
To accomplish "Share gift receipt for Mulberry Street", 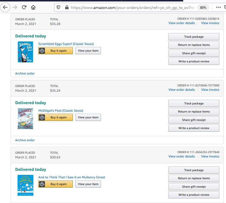I will [x=194, y=187].
